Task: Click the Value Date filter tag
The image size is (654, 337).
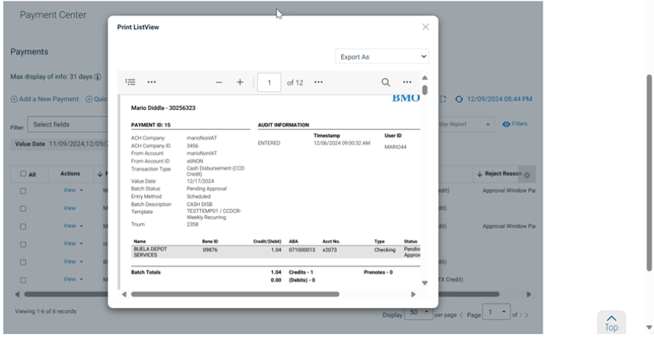Action: tap(60, 143)
